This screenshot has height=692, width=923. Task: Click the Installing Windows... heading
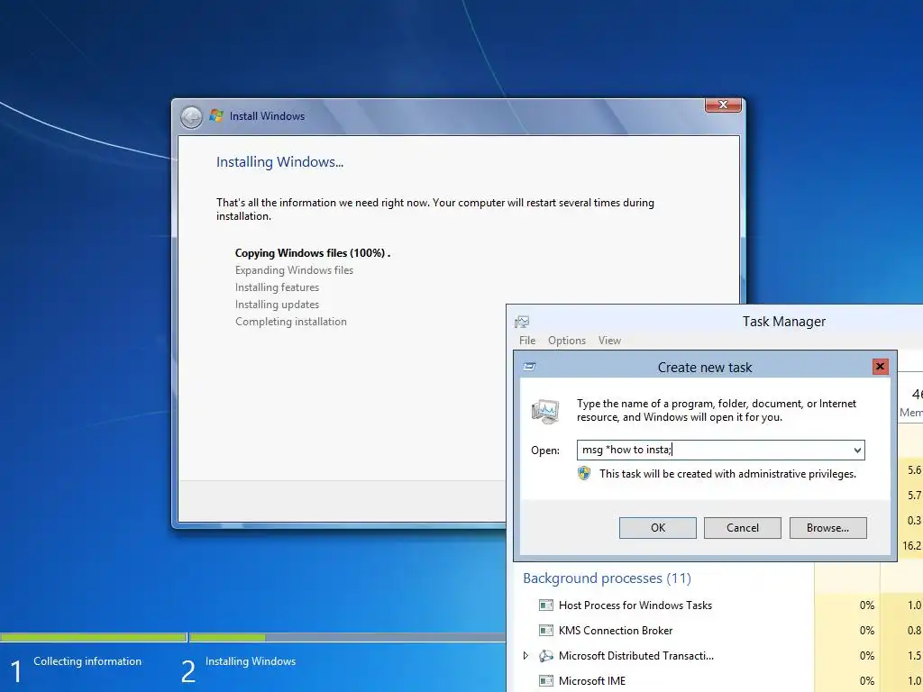[279, 162]
